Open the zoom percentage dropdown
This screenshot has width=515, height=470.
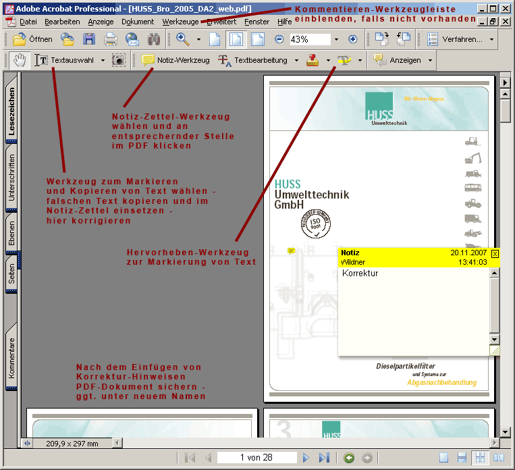coord(336,39)
